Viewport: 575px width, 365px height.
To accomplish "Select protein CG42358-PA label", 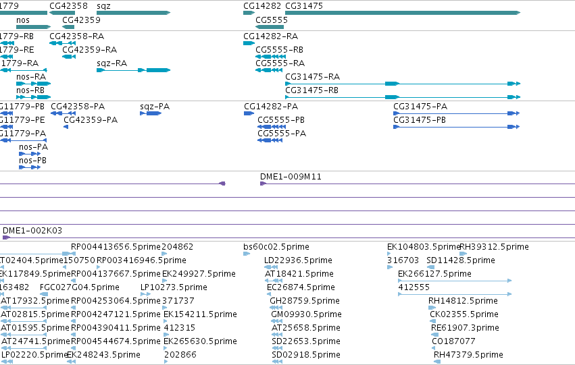I will pyautogui.click(x=78, y=107).
